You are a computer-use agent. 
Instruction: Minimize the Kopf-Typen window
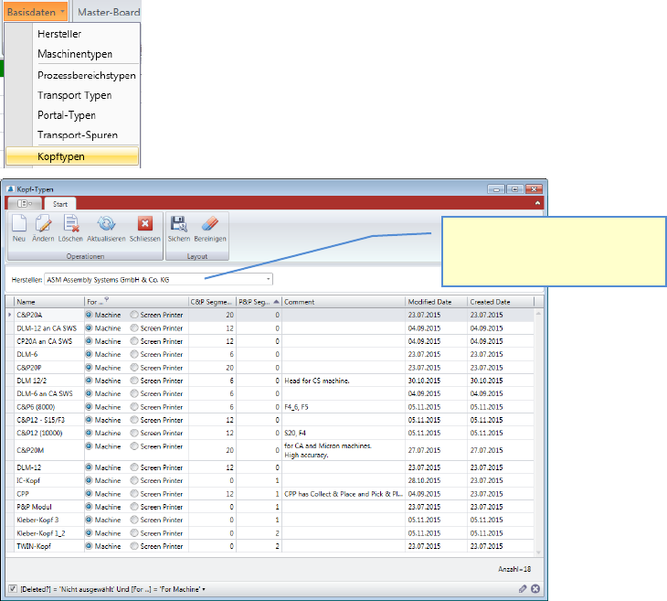496,189
